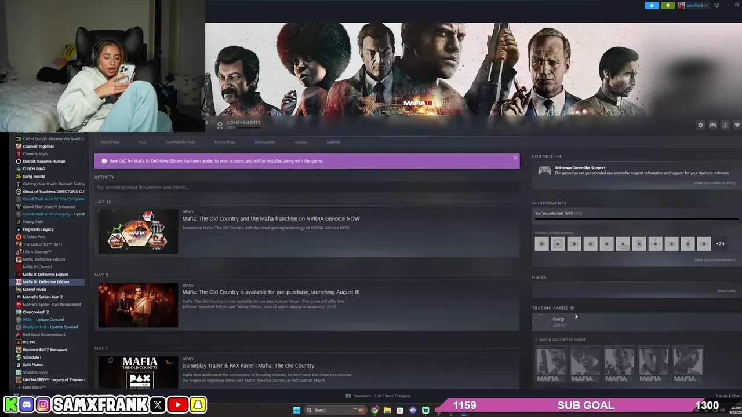This screenshot has height=417, width=742.
Task: Open File Explorer from the taskbar
Action: point(387,410)
